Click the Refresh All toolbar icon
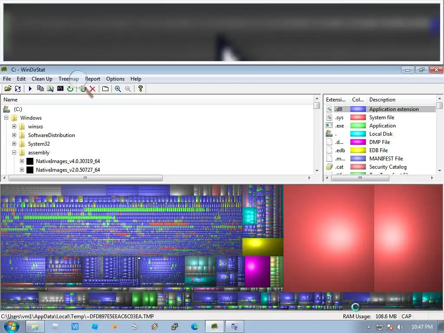This screenshot has width=444, height=333. [x=17, y=88]
